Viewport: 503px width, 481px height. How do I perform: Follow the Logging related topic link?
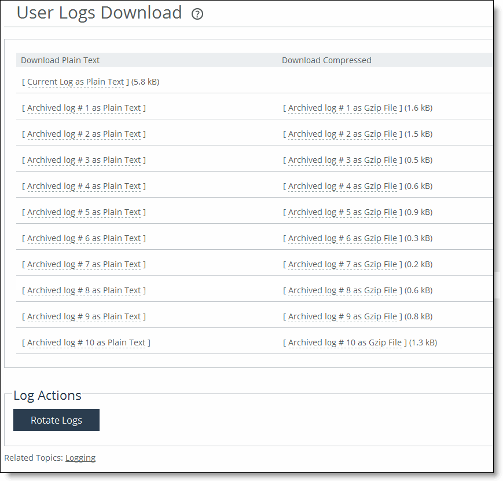(80, 458)
